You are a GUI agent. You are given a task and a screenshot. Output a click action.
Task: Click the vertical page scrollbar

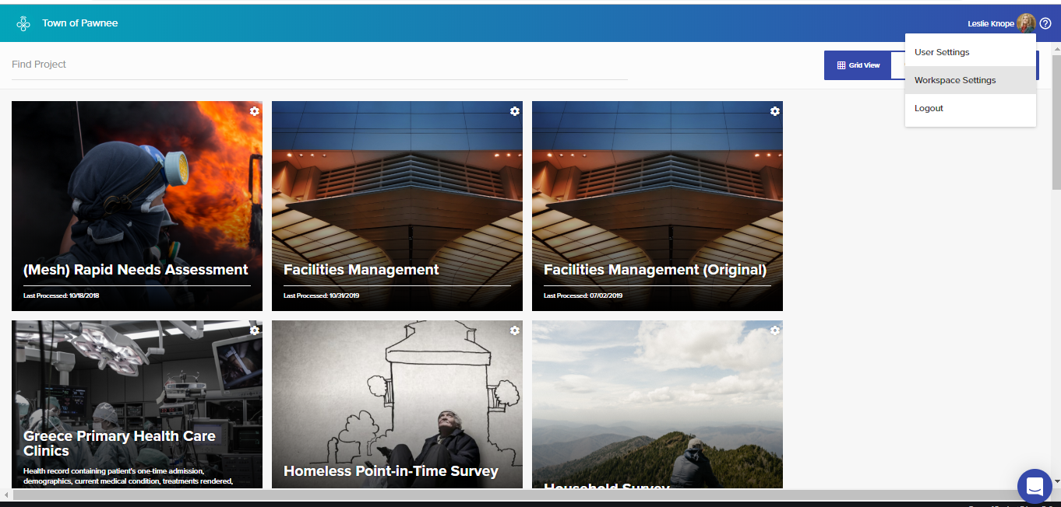click(1056, 264)
